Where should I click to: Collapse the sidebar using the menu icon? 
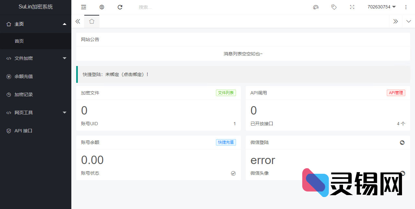click(x=83, y=7)
